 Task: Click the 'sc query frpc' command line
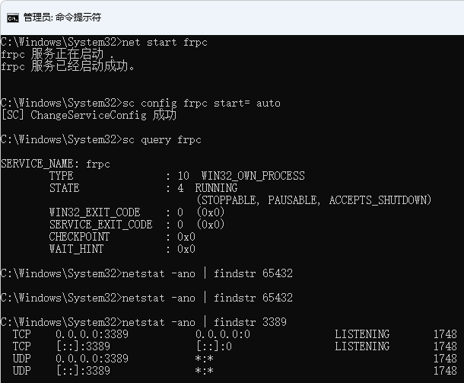coord(101,139)
